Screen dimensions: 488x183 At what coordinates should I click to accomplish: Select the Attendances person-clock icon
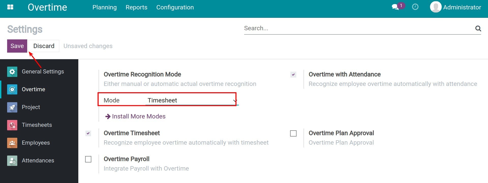(12, 160)
